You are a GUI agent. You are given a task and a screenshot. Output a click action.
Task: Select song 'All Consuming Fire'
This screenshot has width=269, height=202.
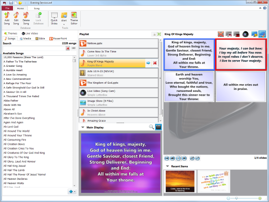tap(15, 139)
